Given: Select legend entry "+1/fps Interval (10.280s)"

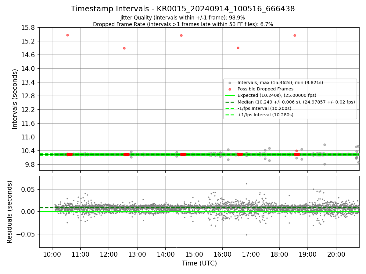Looking at the screenshot, I should (265, 115).
